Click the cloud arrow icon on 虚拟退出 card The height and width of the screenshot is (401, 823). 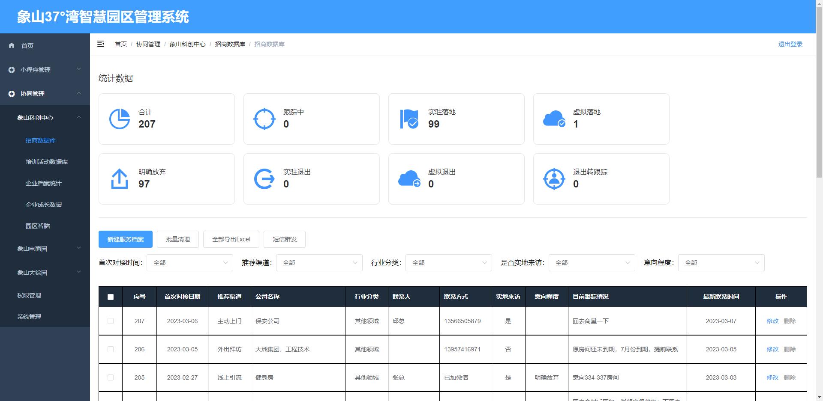click(409, 179)
